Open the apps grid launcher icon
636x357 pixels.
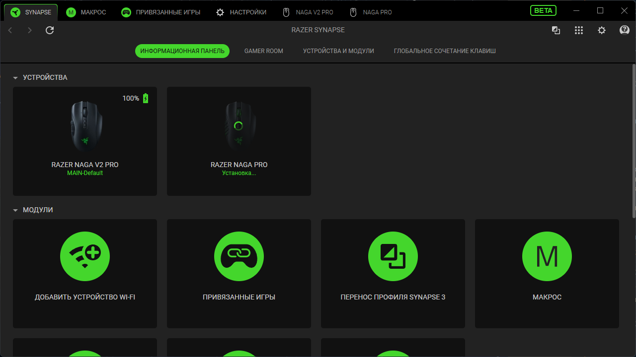tap(579, 30)
